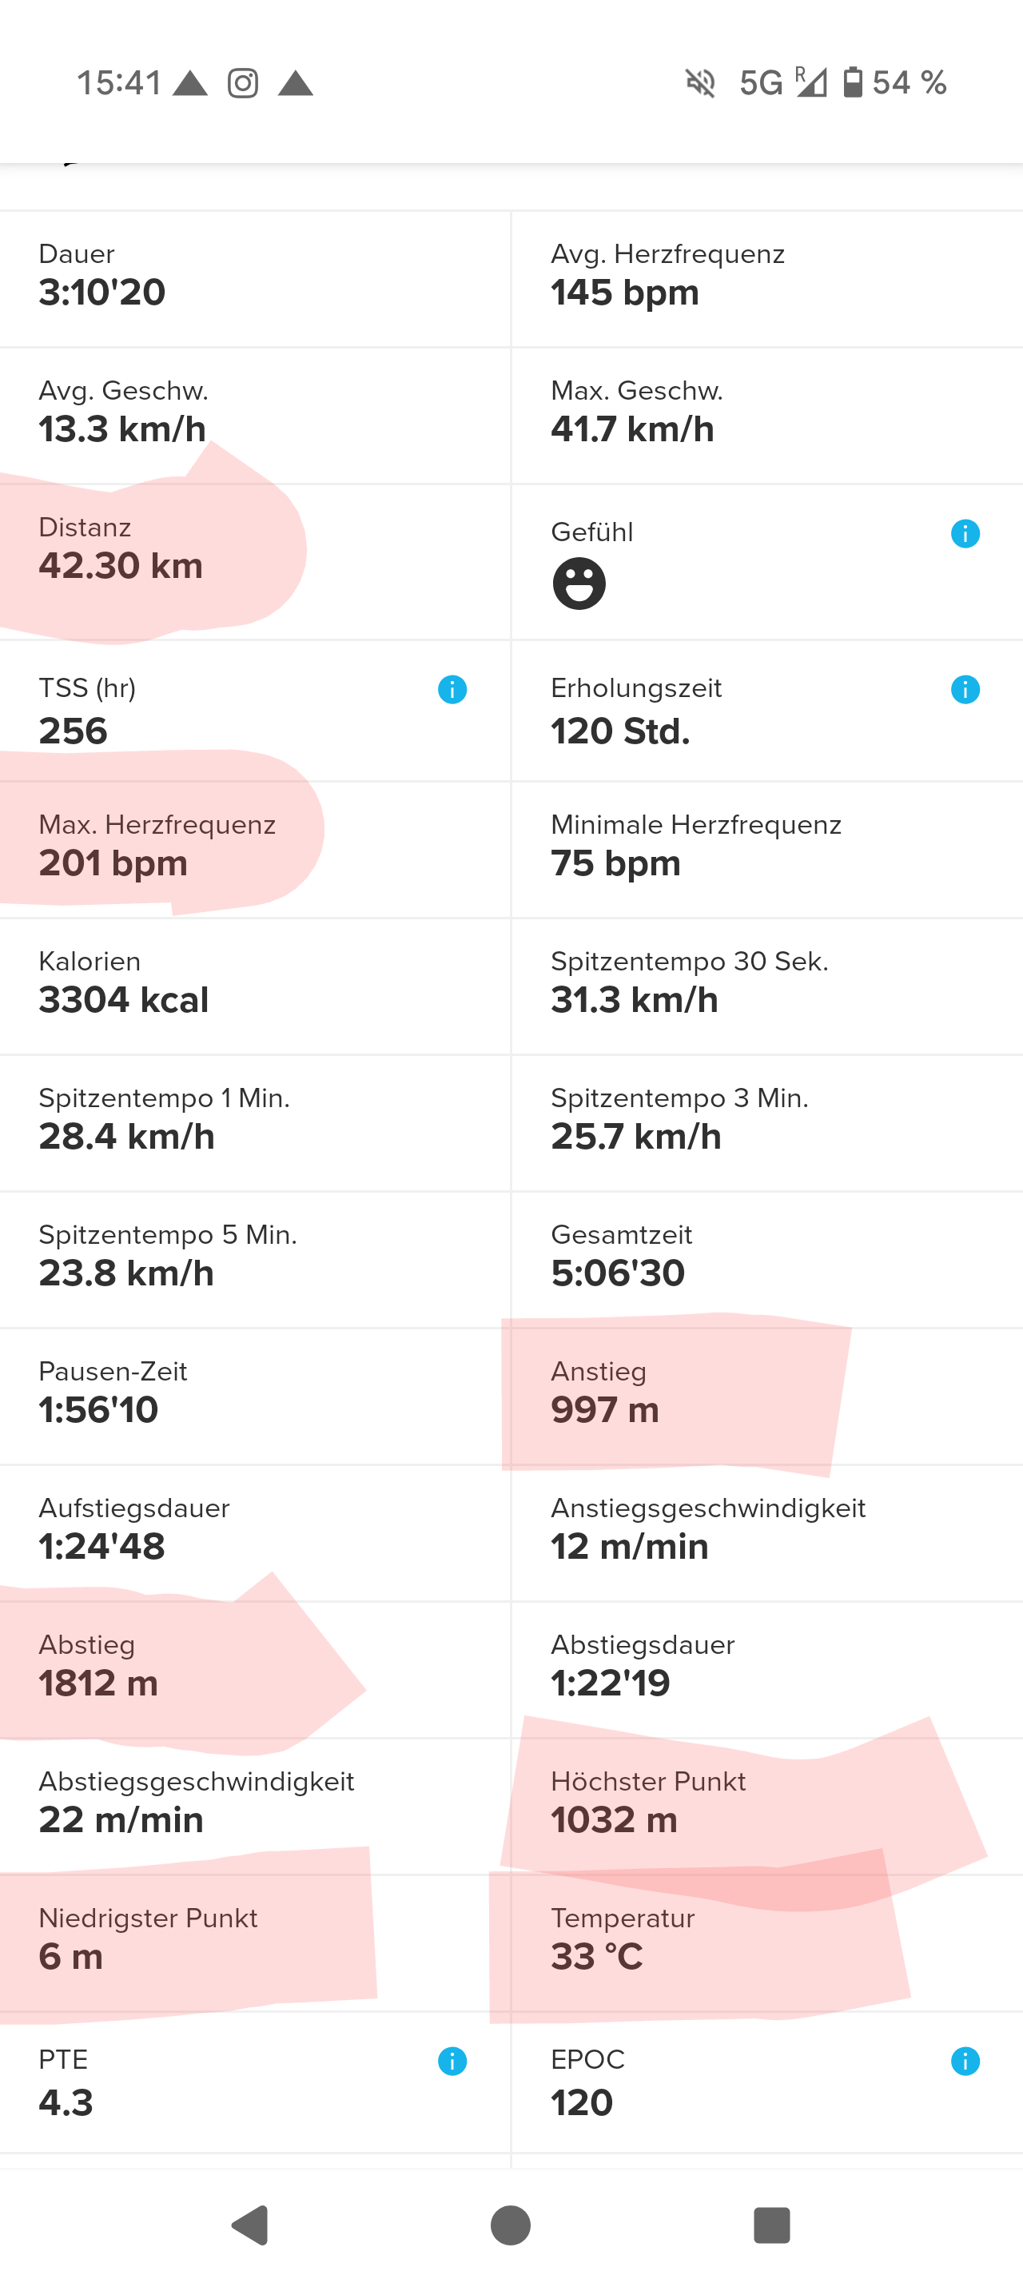The width and height of the screenshot is (1023, 2283).
Task: Tap the Erholungszeit info icon
Action: 965,688
